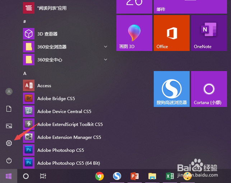Select "Adobe Extension Manager CS5" label
This screenshot has height=183, width=231.
[x=69, y=137]
